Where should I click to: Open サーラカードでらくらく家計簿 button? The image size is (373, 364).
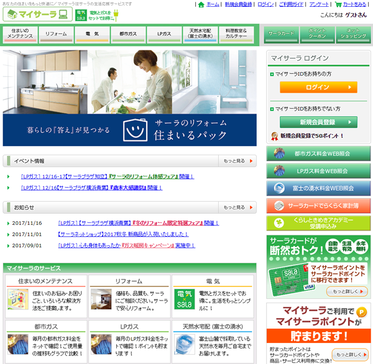point(318,206)
